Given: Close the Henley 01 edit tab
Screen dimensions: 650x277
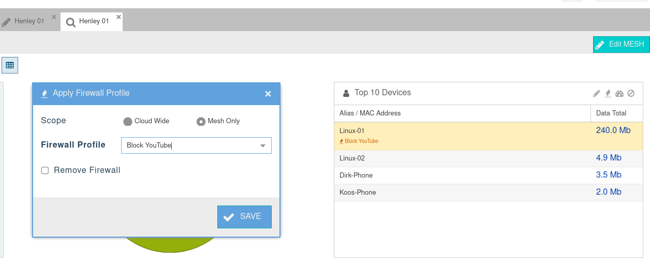Looking at the screenshot, I should (x=54, y=17).
